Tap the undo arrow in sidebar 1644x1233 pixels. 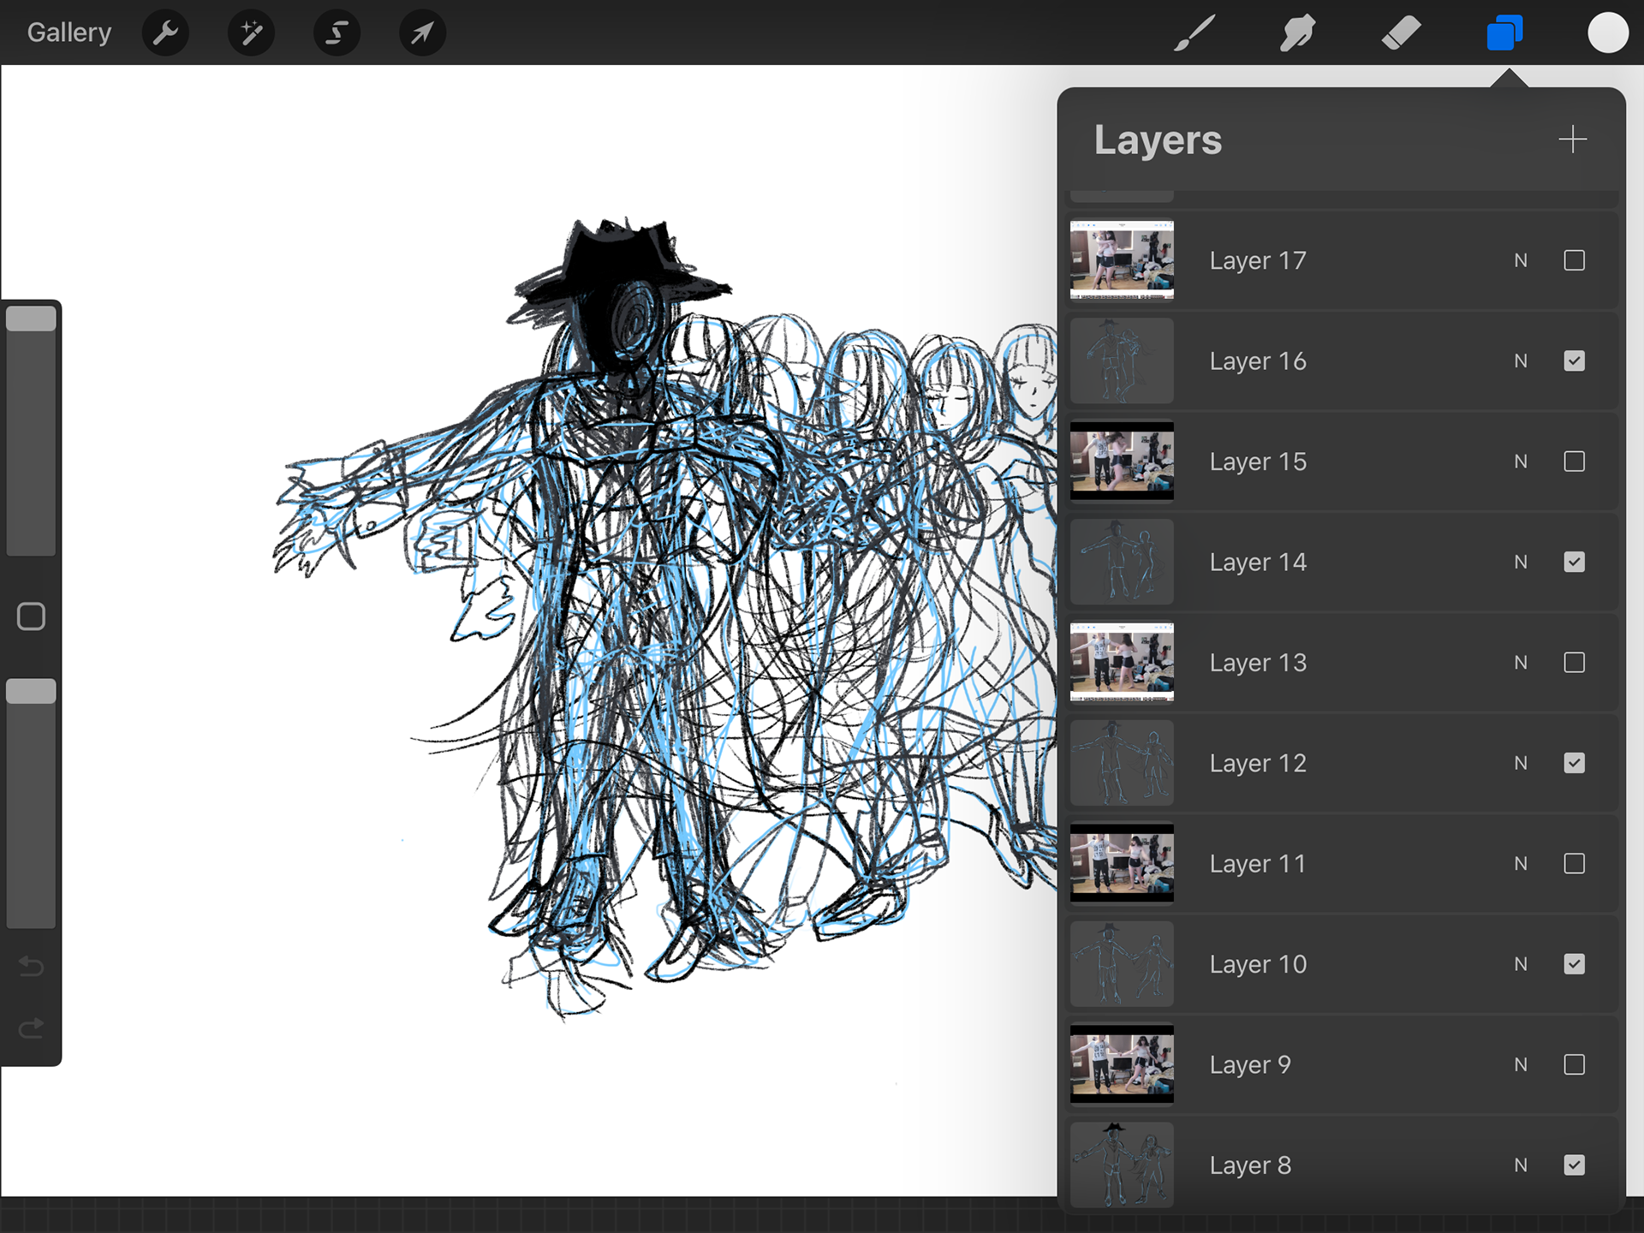pyautogui.click(x=32, y=967)
